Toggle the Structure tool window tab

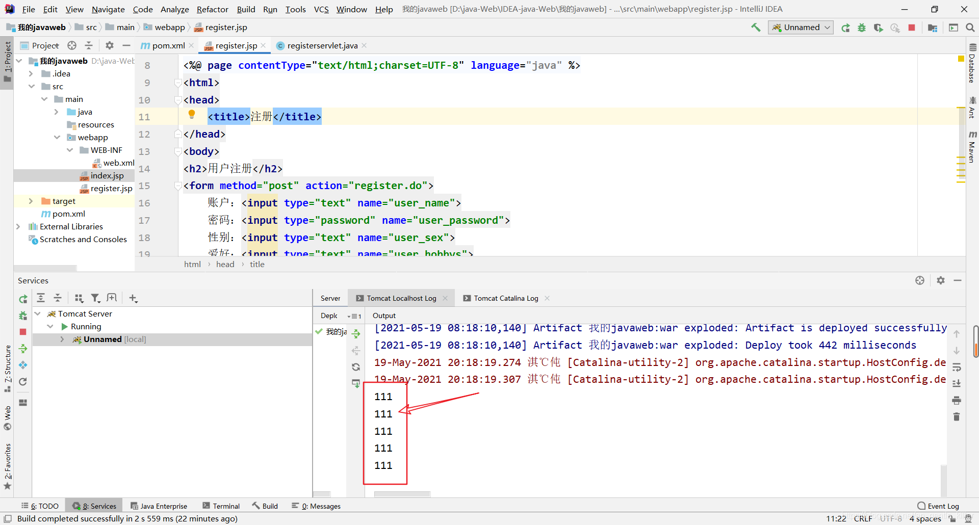click(x=7, y=368)
